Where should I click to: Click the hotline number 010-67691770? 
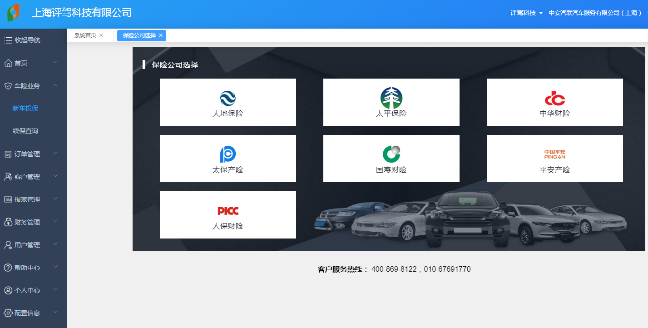(447, 269)
